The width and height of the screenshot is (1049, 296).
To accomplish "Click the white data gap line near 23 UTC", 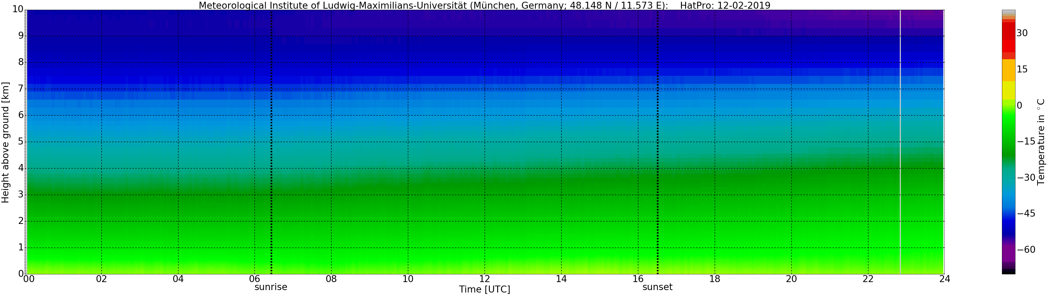I will (x=900, y=142).
